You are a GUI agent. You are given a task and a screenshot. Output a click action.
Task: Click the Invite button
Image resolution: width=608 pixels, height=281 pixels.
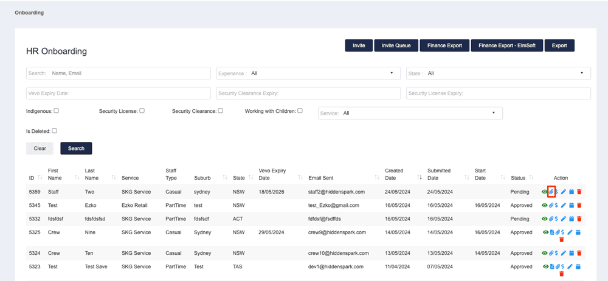point(359,46)
